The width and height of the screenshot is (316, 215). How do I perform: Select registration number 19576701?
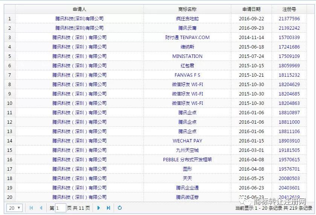click(289, 169)
